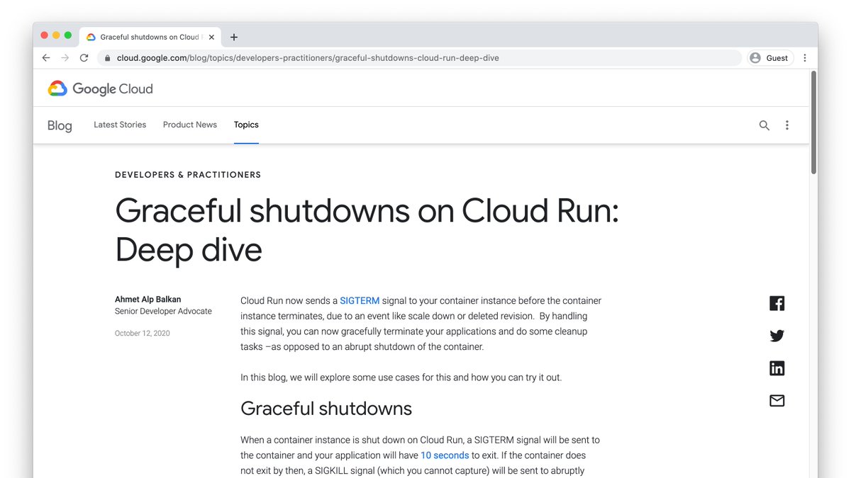This screenshot has width=851, height=478.
Task: Follow the 10 seconds link
Action: (445, 455)
